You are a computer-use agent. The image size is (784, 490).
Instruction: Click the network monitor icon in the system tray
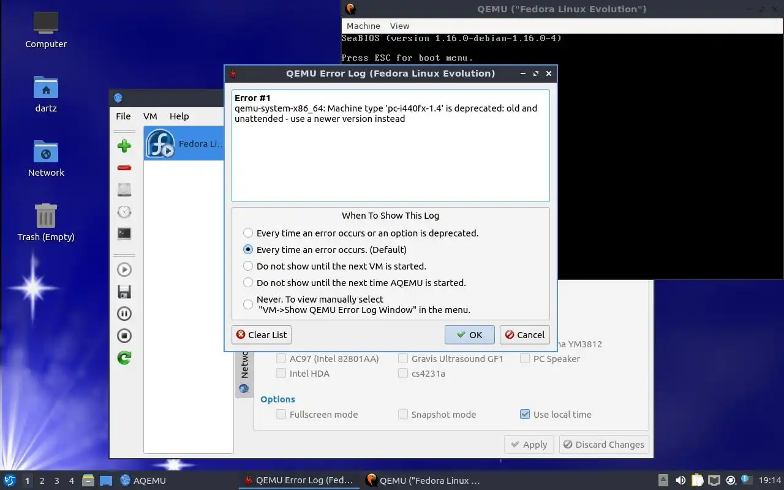714,480
